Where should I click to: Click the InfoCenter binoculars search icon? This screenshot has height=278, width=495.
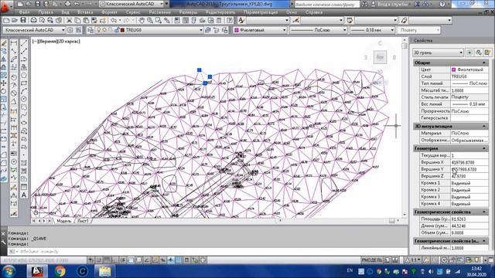coord(364,4)
